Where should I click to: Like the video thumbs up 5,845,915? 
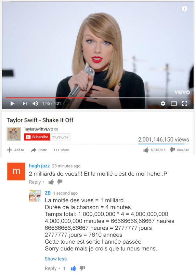154,150
